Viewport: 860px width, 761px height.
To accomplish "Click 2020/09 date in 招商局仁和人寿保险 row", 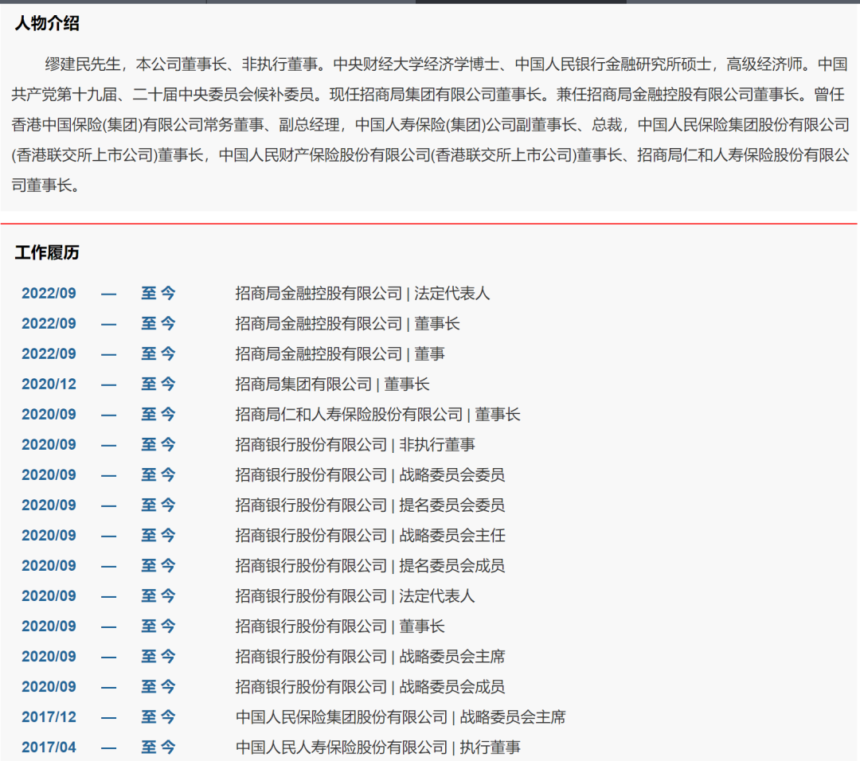I will [49, 415].
